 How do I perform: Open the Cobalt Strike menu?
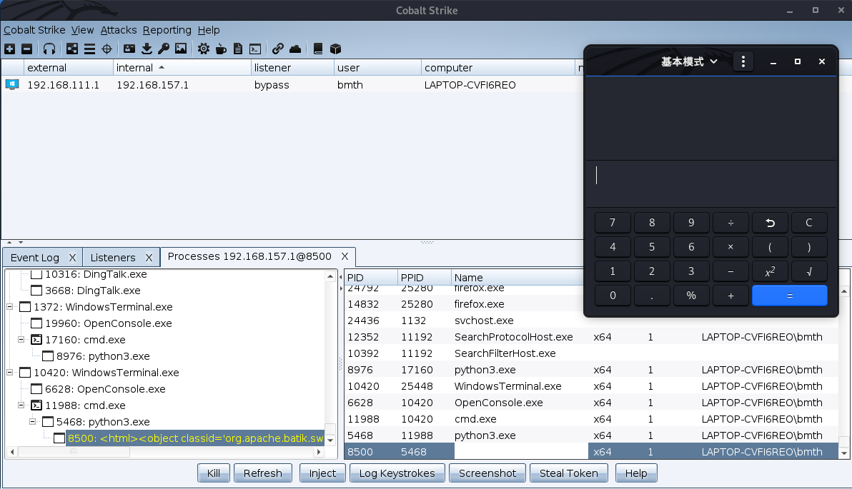(34, 30)
